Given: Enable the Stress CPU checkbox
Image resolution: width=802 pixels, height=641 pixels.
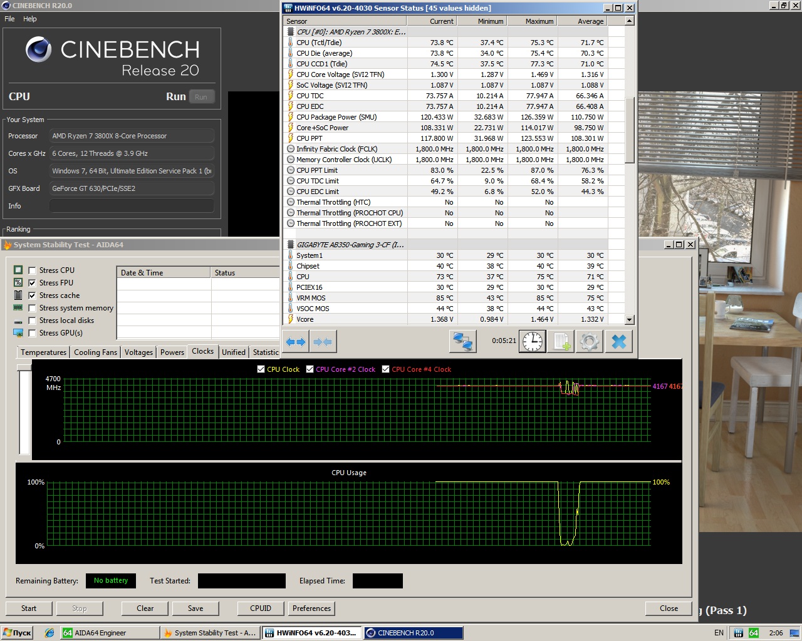Looking at the screenshot, I should click(32, 270).
